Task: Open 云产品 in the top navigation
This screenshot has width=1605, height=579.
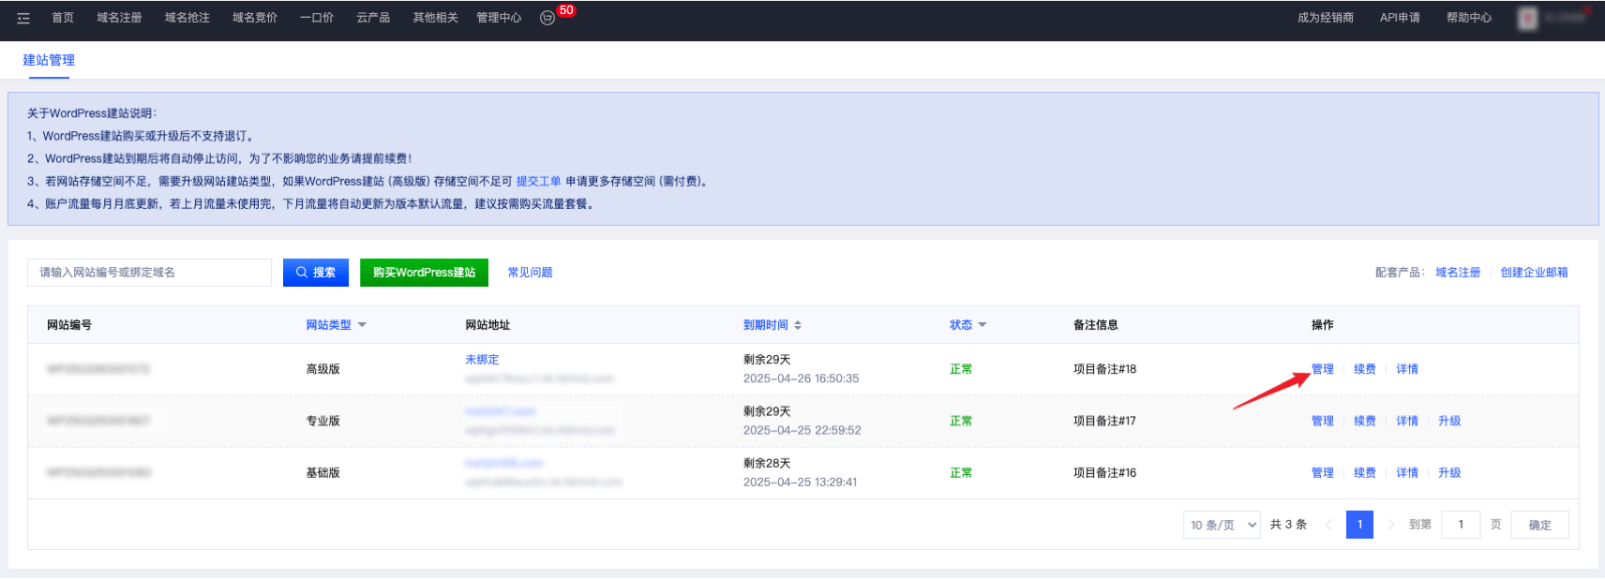Action: pyautogui.click(x=372, y=18)
